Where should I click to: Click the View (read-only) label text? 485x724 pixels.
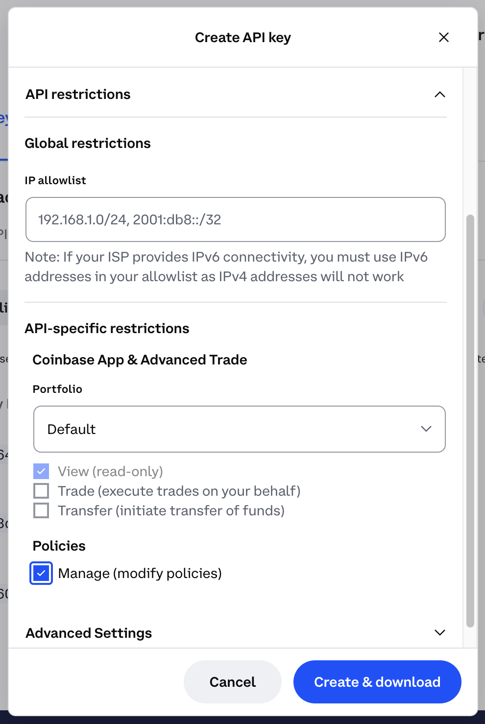(111, 471)
